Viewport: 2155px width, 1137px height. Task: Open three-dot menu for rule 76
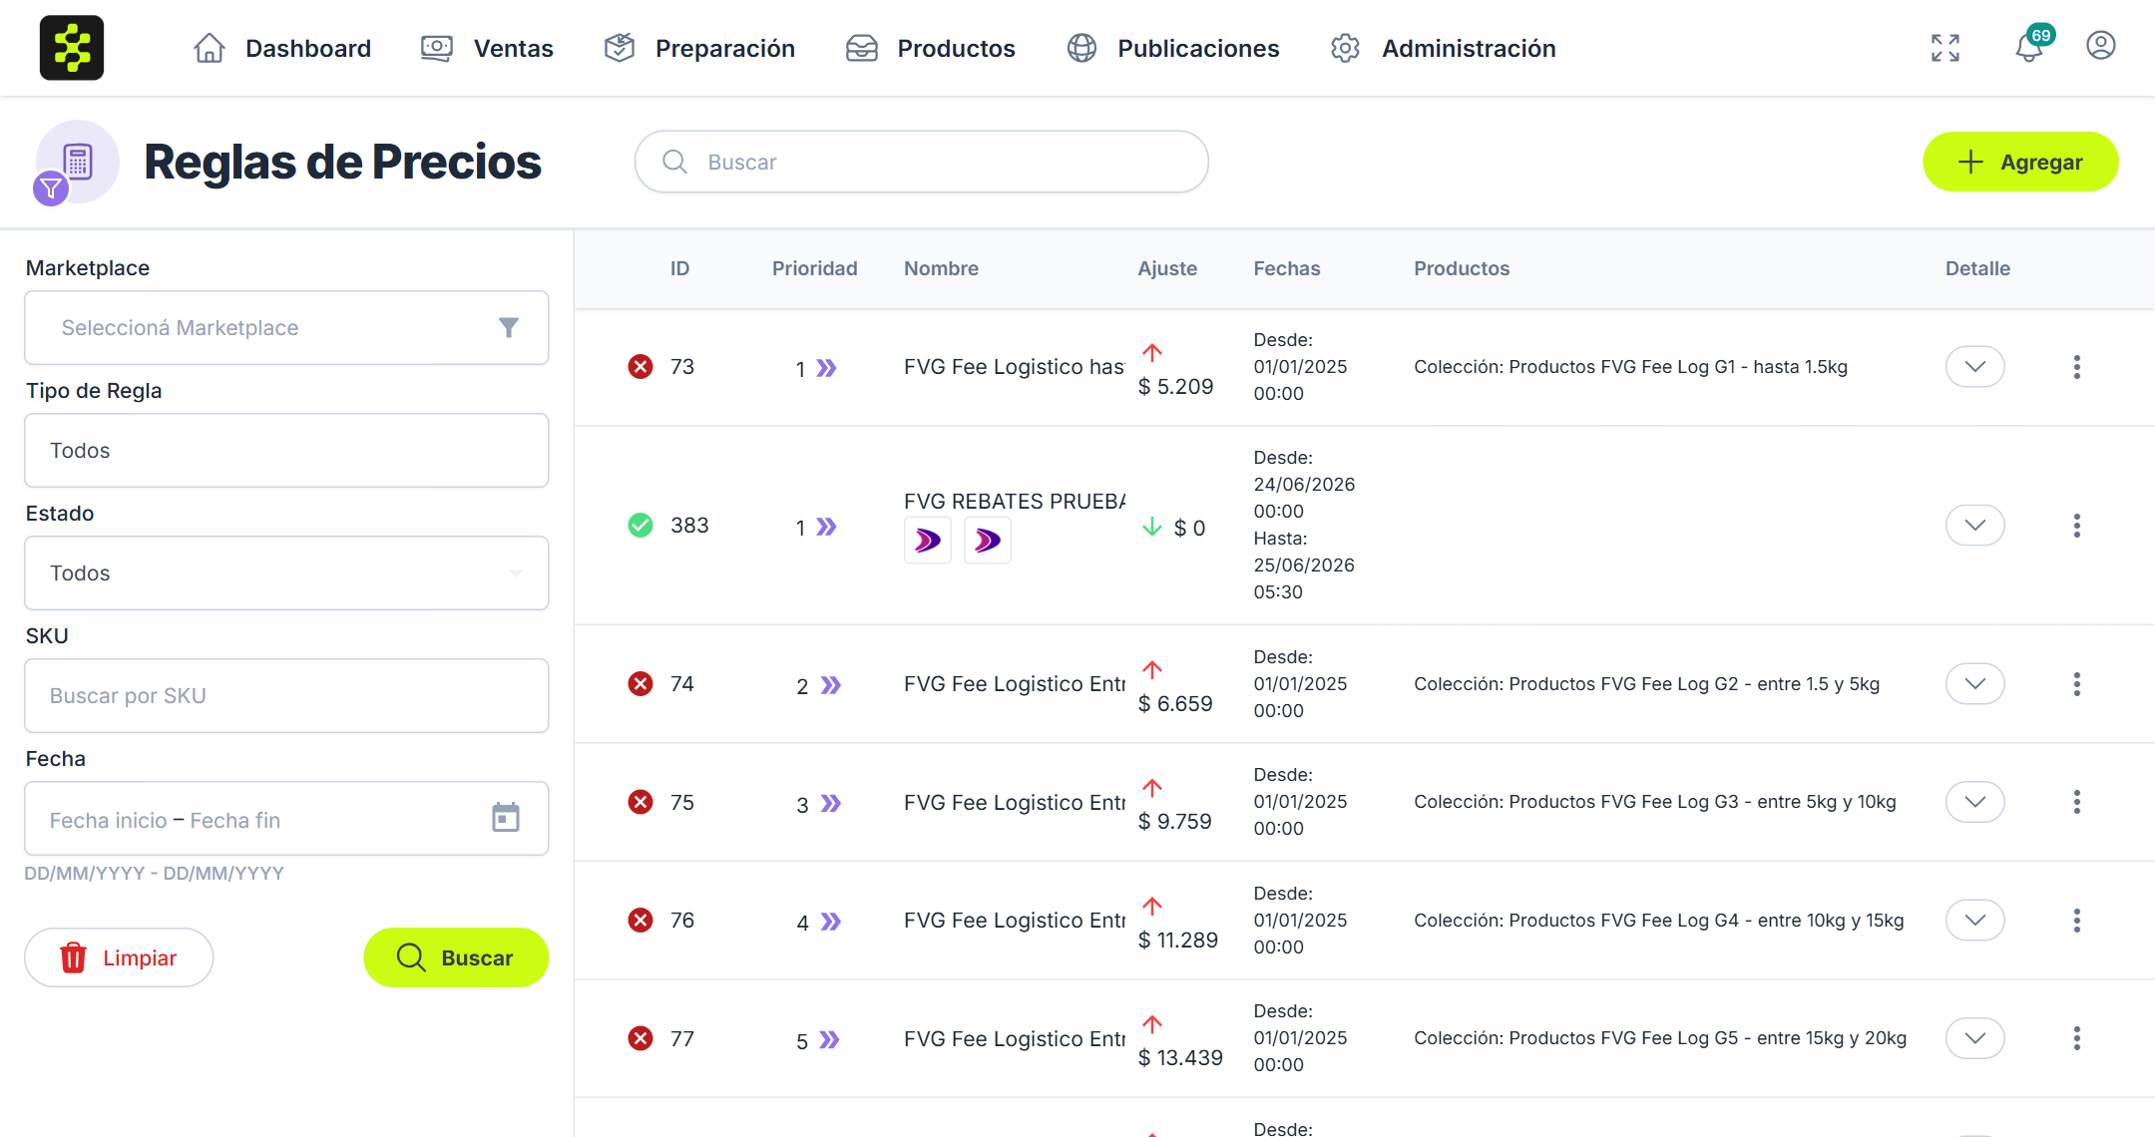click(x=2077, y=921)
